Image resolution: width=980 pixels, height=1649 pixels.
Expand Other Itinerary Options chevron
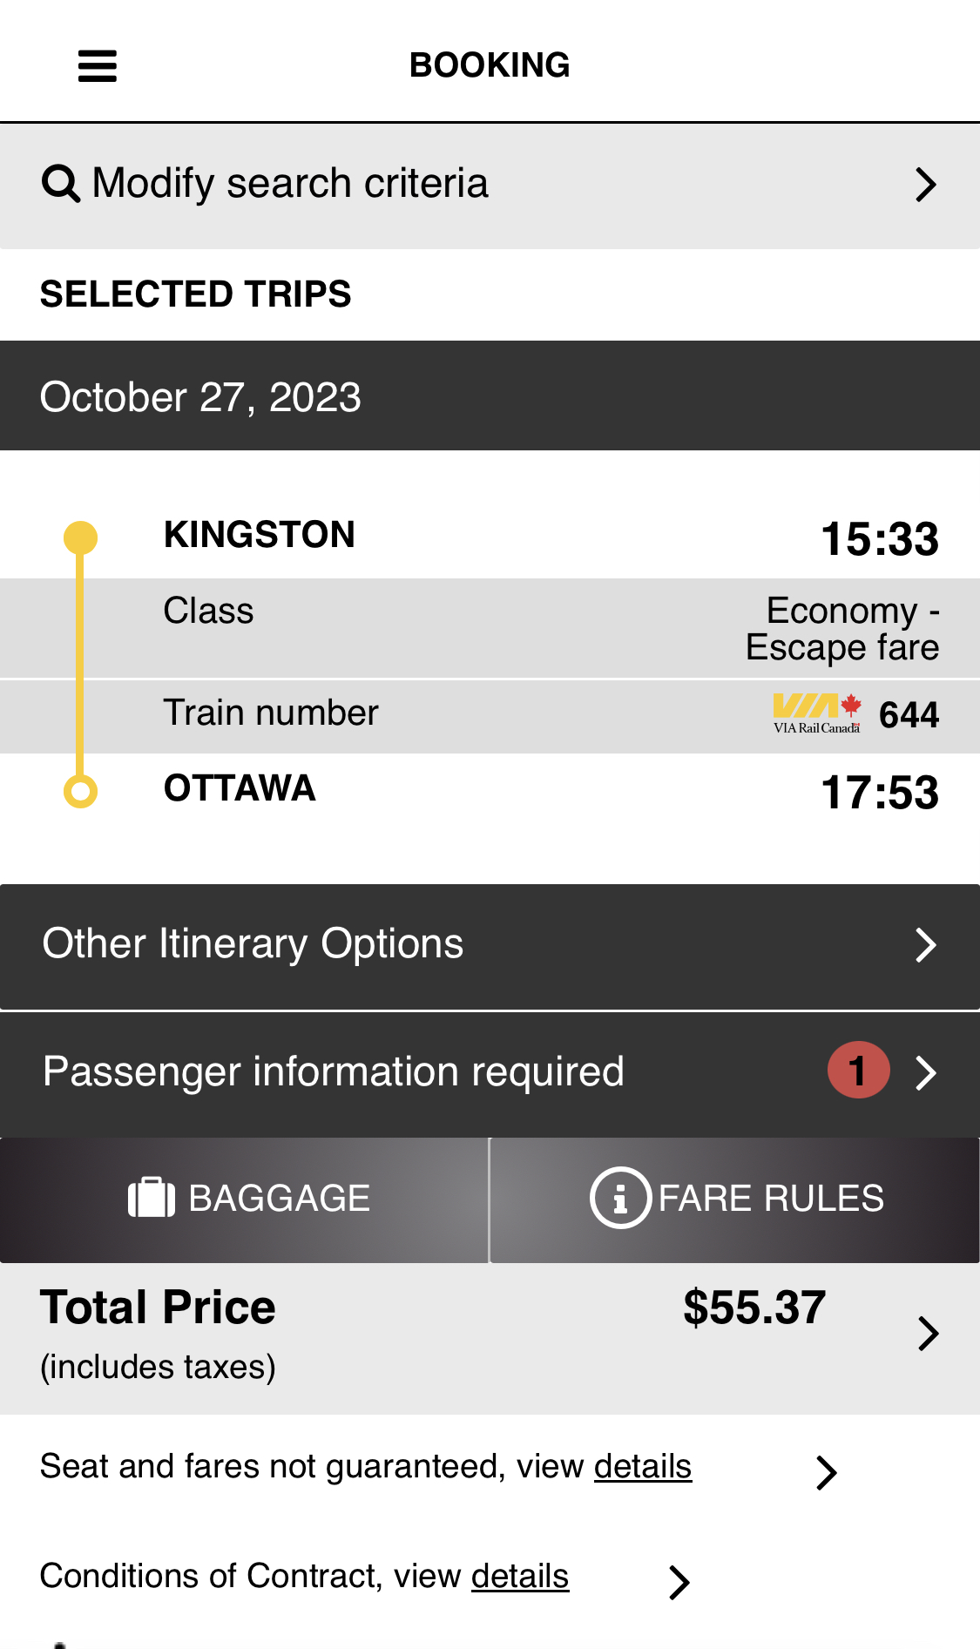[925, 945]
